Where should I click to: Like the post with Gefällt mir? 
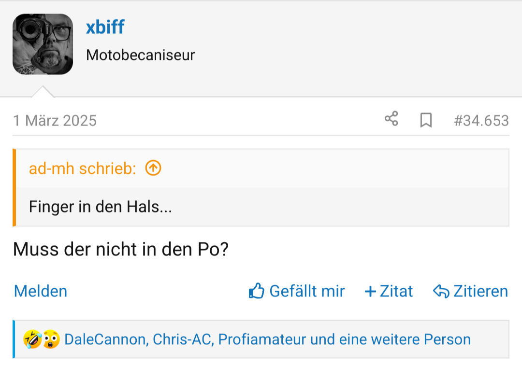297,291
